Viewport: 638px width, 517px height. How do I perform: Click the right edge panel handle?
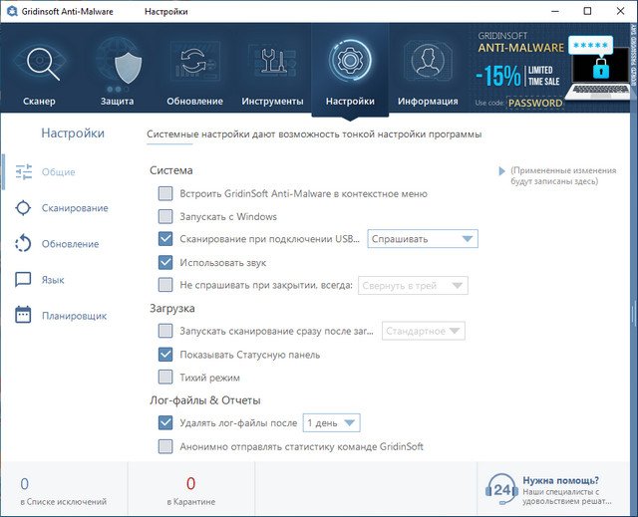click(x=634, y=313)
